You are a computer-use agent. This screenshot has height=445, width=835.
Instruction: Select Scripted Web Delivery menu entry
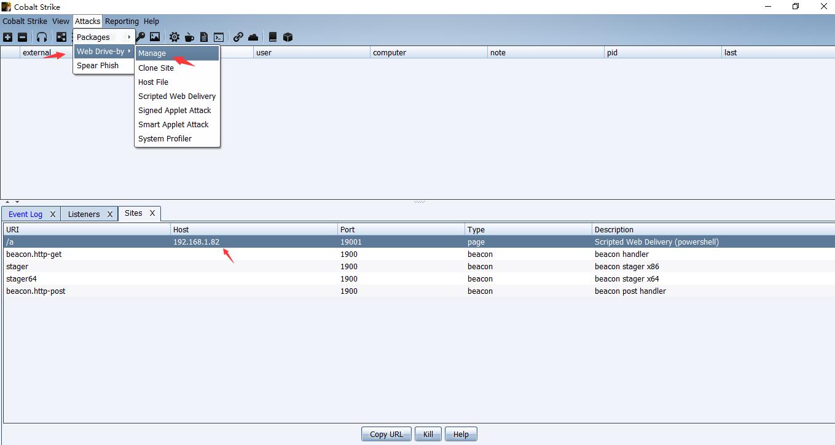click(x=177, y=96)
